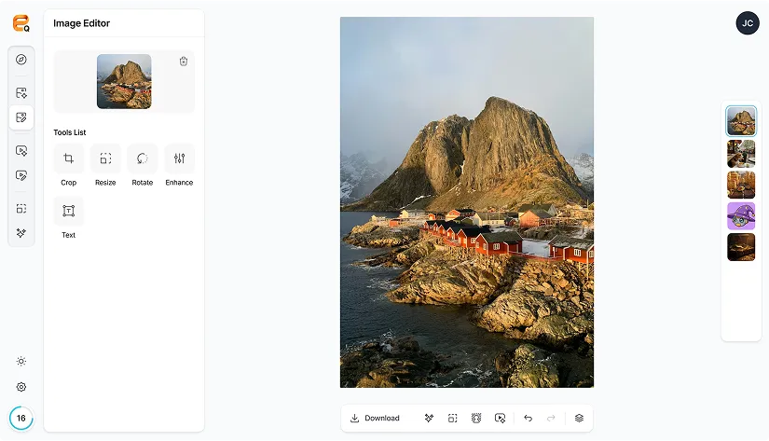
Task: Download the edited image
Action: coord(375,419)
